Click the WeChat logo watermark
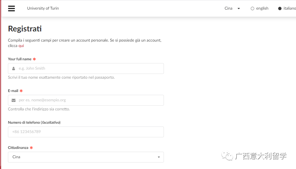This screenshot has height=169, width=296. (227, 156)
